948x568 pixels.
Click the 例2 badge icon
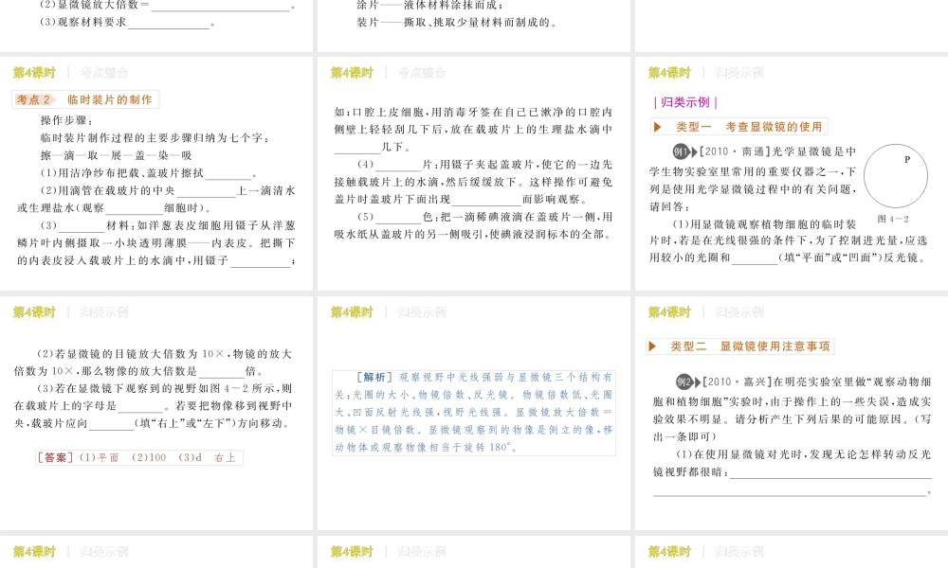pyautogui.click(x=688, y=382)
